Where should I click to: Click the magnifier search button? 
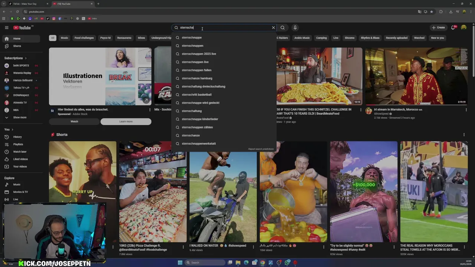point(283,27)
